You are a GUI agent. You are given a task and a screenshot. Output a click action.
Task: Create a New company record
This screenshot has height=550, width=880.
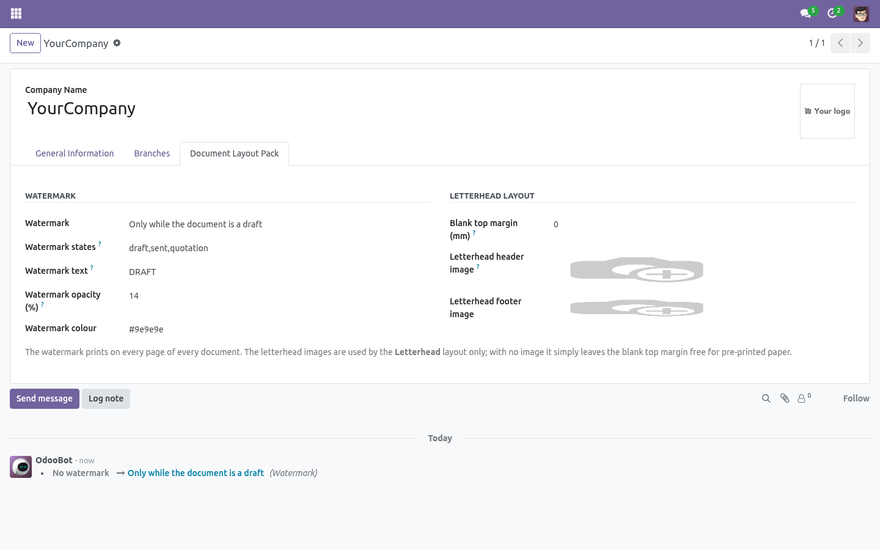[25, 43]
